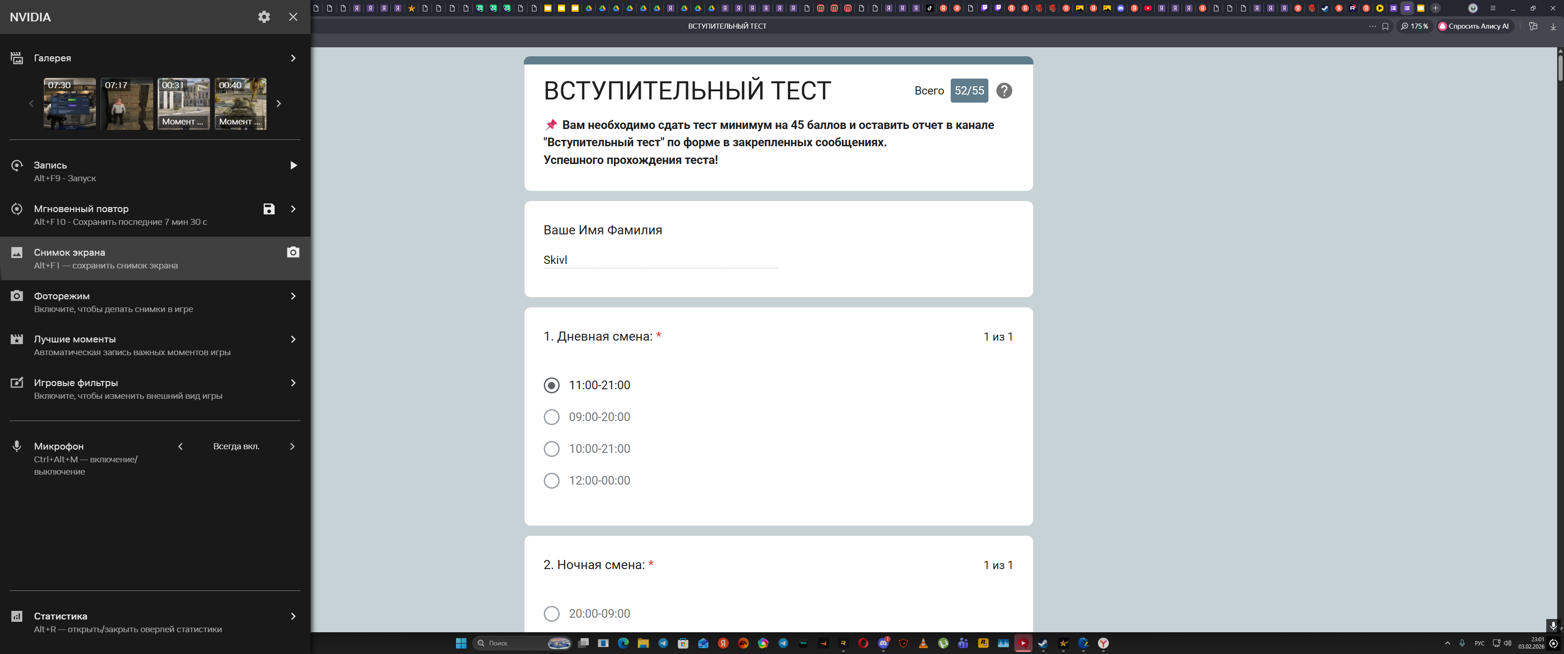The image size is (1564, 654).
Task: Select the 09:00-20:00 answer option
Action: pyautogui.click(x=551, y=417)
